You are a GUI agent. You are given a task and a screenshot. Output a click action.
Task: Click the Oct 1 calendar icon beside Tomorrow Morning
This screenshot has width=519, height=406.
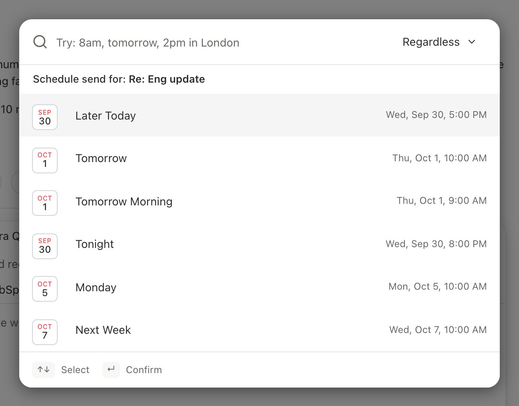[45, 203]
